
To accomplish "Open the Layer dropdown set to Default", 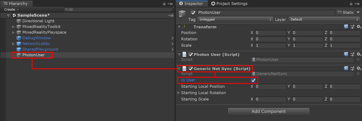I will [x=324, y=19].
